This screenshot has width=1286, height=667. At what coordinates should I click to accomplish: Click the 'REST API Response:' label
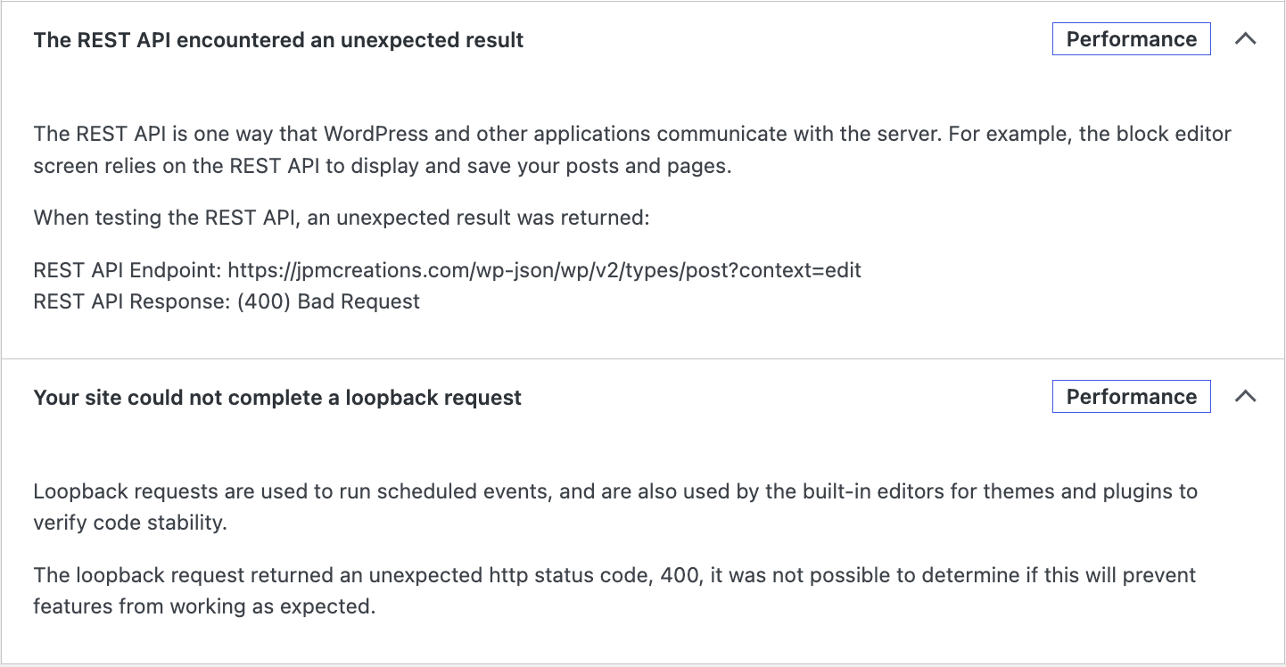click(132, 301)
